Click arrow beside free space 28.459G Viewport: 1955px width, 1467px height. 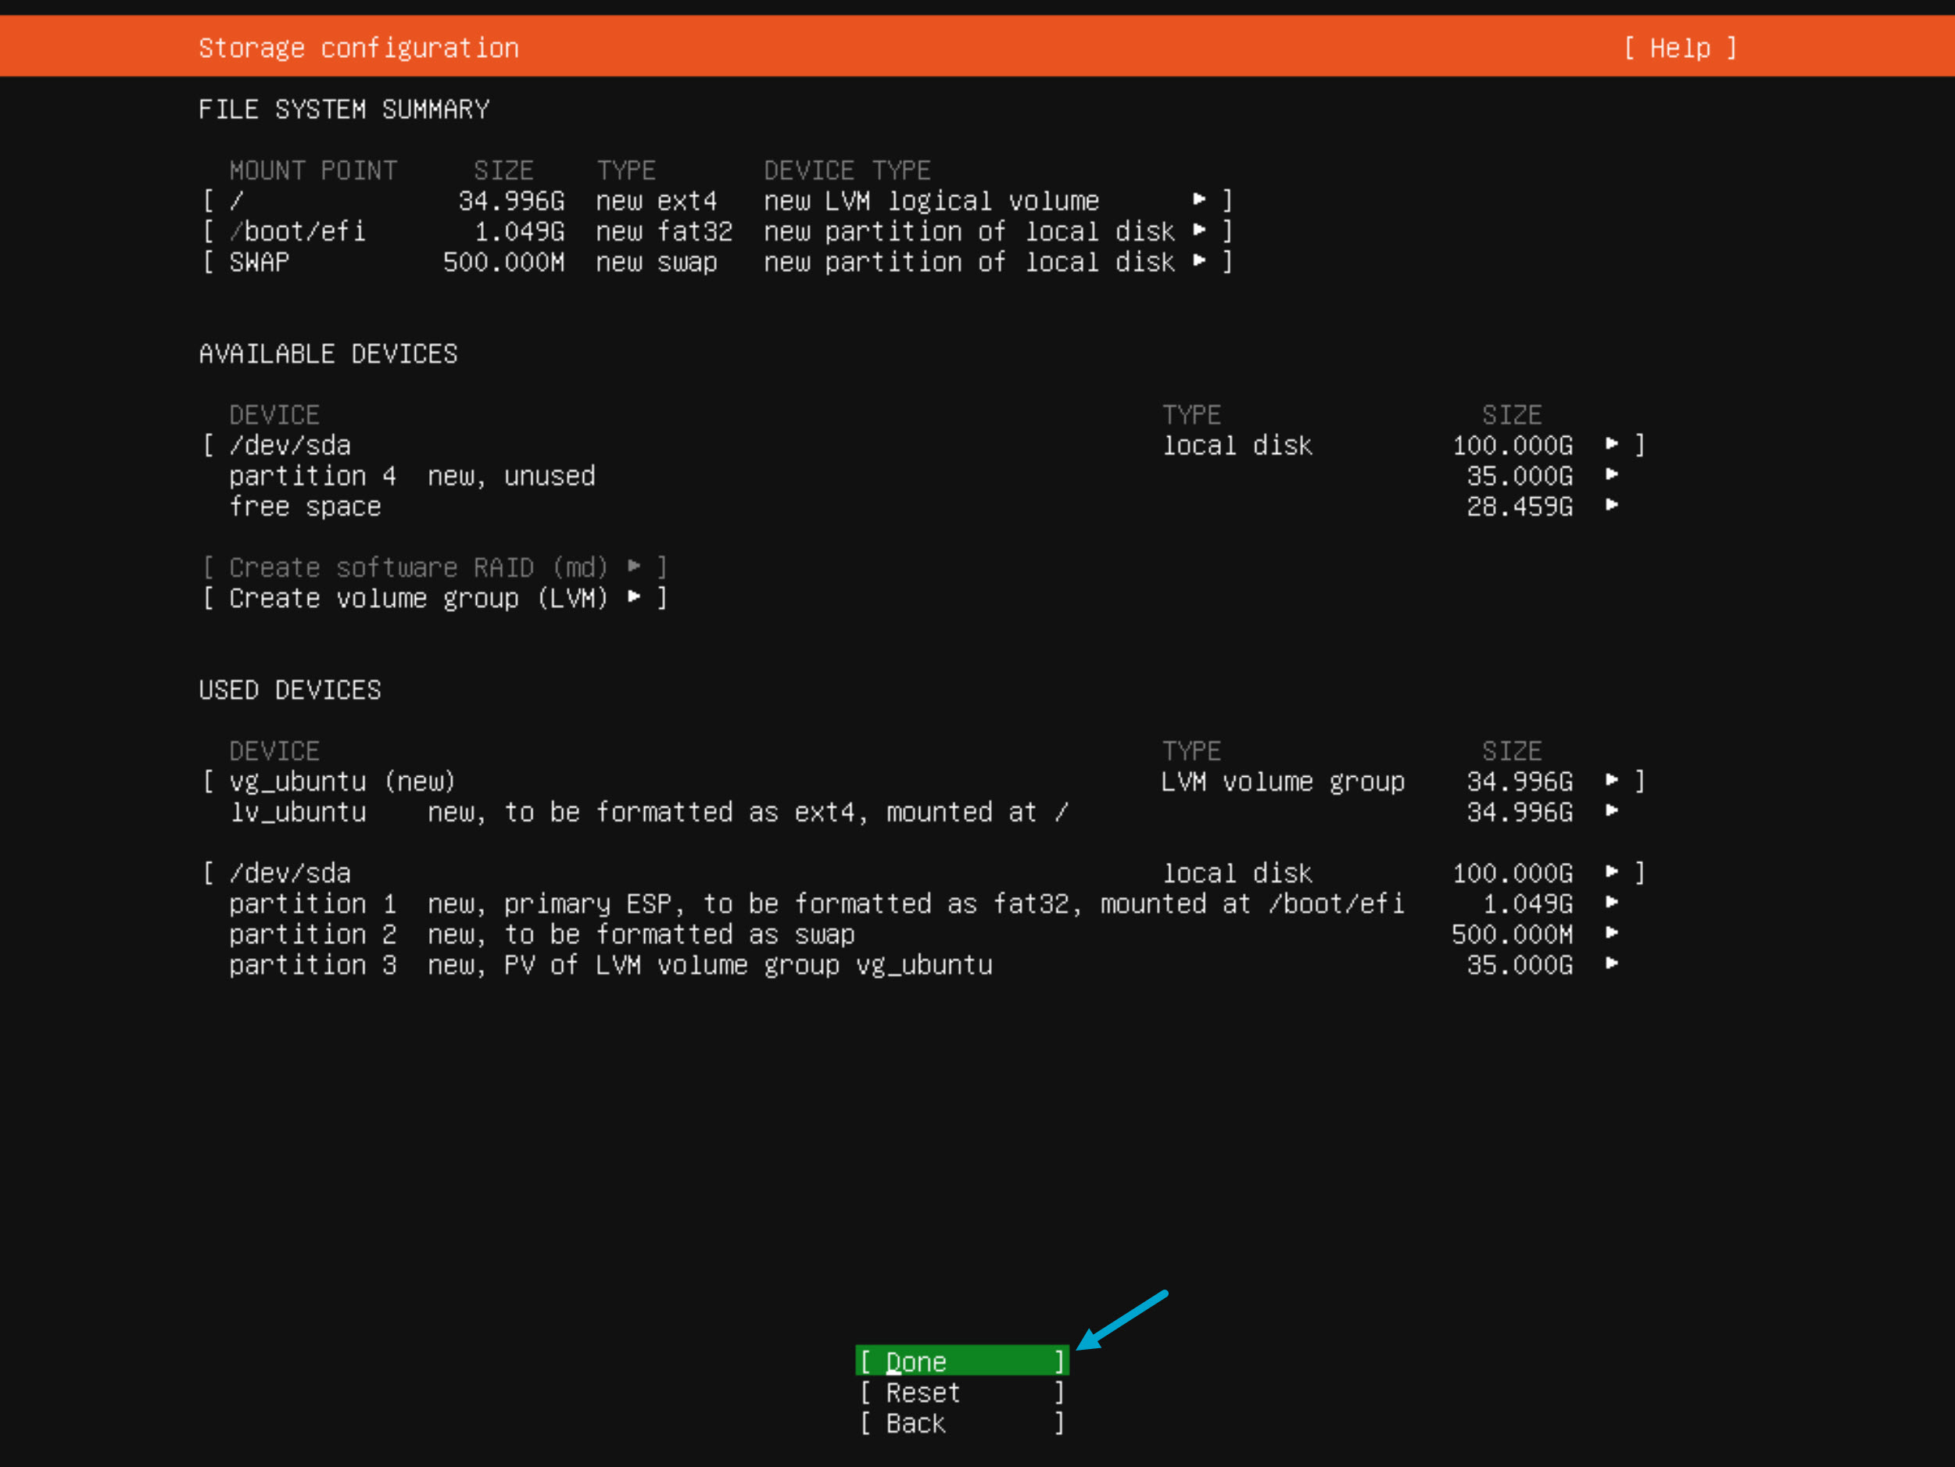pyautogui.click(x=1611, y=506)
